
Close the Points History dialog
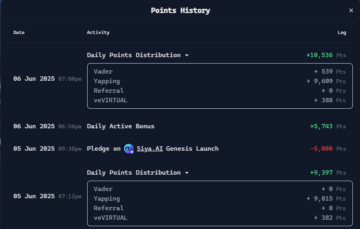point(351,10)
